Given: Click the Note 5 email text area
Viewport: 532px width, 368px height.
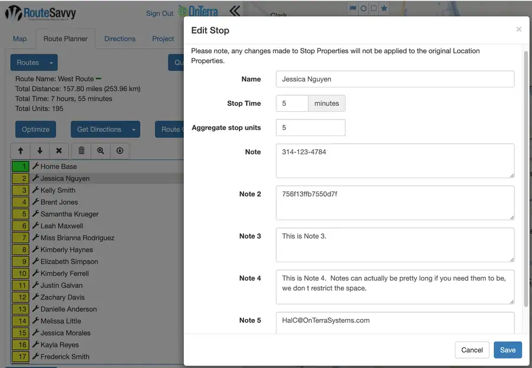Looking at the screenshot, I should pyautogui.click(x=395, y=323).
